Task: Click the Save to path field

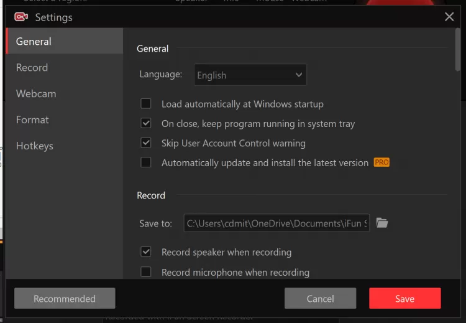Action: (x=276, y=223)
